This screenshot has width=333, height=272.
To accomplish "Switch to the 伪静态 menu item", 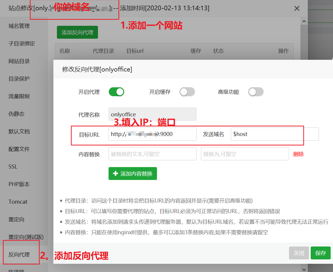I will (16, 114).
